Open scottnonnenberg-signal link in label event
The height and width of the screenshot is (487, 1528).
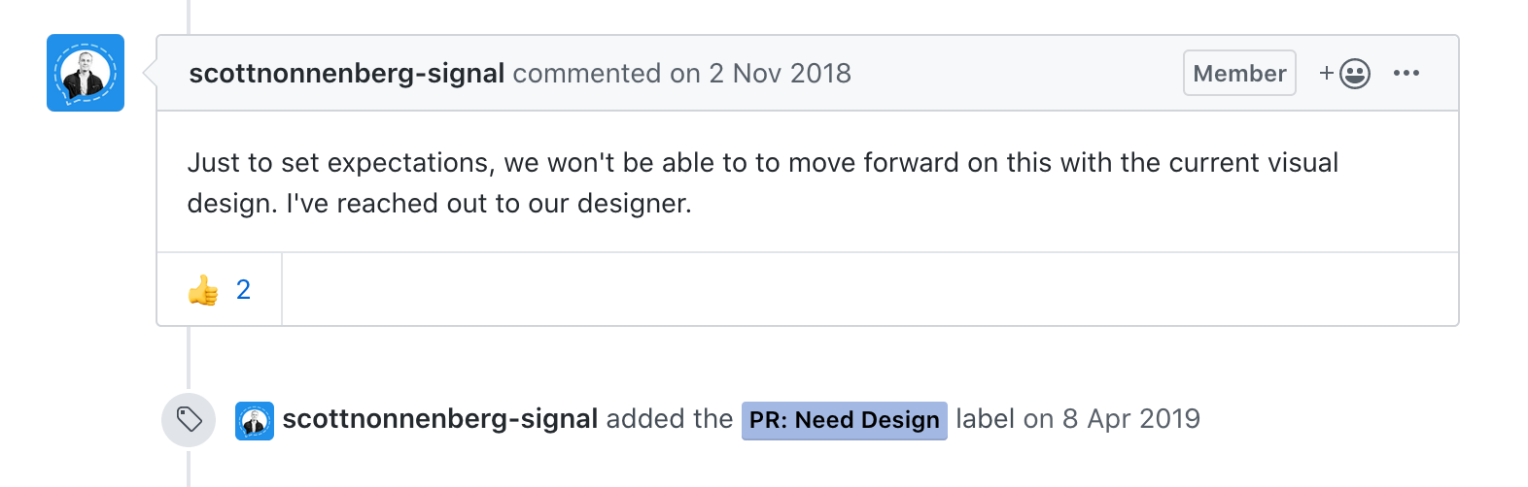click(439, 419)
